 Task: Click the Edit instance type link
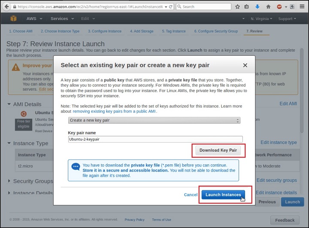[279, 142]
